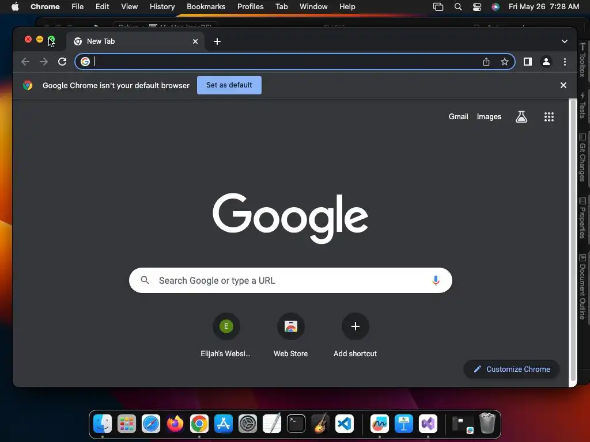Click the Google search box
The width and height of the screenshot is (590, 442).
[x=290, y=280]
